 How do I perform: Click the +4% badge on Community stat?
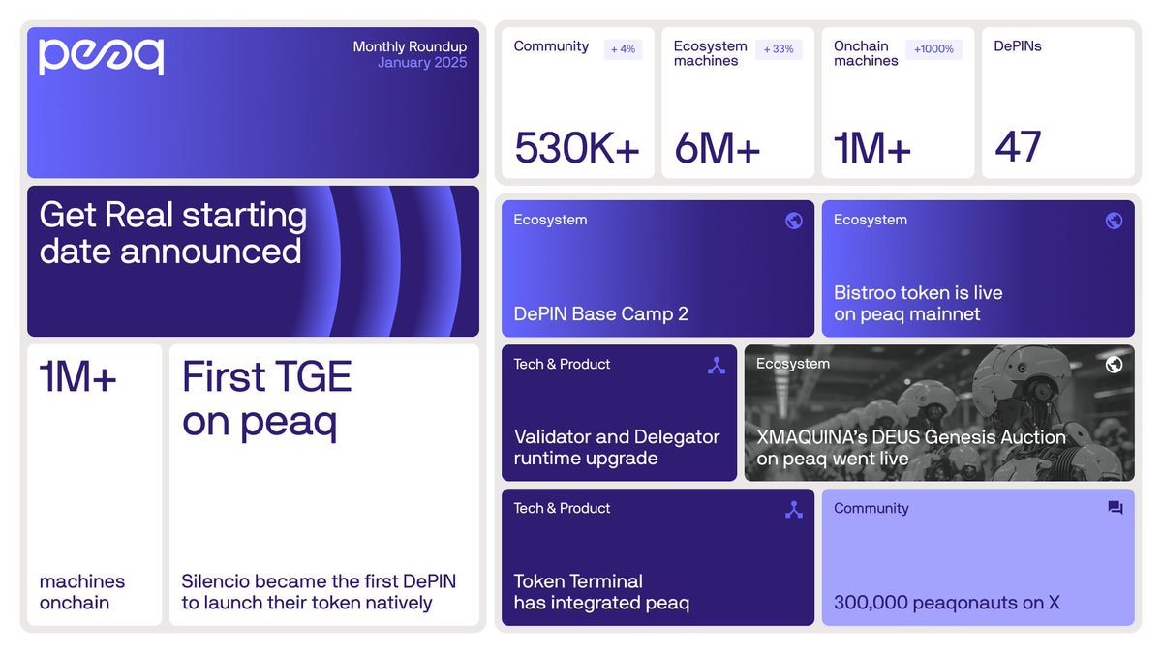coord(624,49)
